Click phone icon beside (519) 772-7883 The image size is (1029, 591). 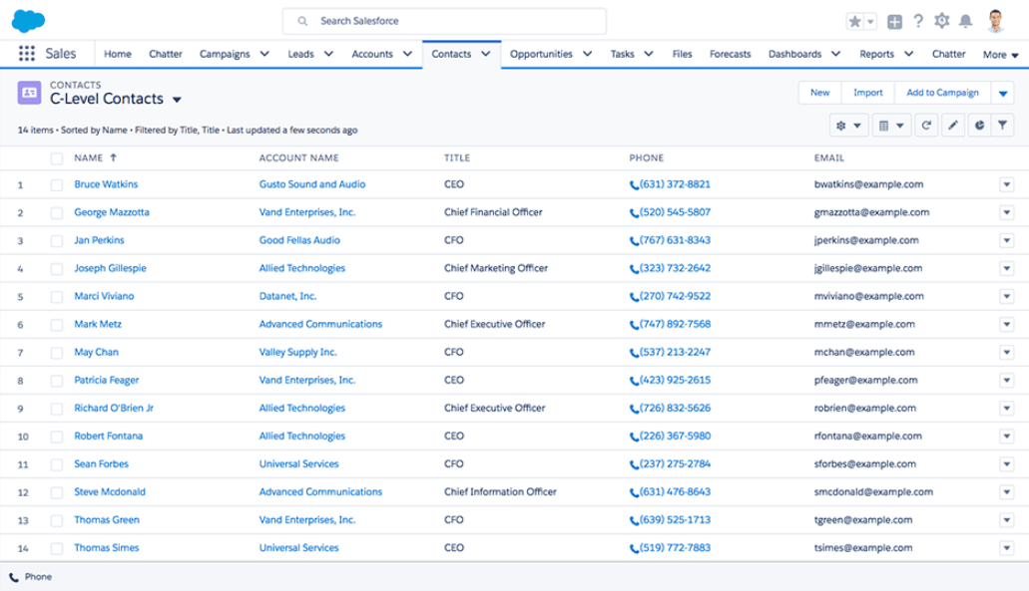tap(634, 548)
